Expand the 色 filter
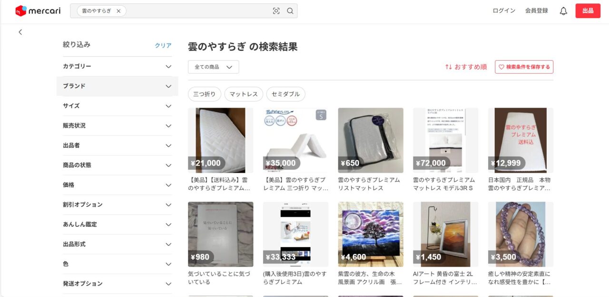 [x=117, y=264]
